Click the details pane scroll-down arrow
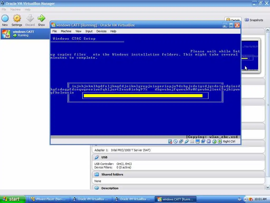The image size is (270, 203). (x=268, y=187)
